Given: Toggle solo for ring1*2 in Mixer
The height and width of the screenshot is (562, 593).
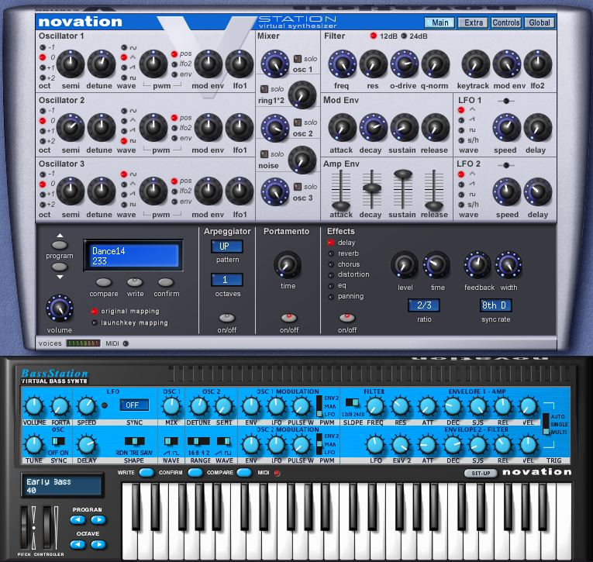Looking at the screenshot, I should click(264, 89).
